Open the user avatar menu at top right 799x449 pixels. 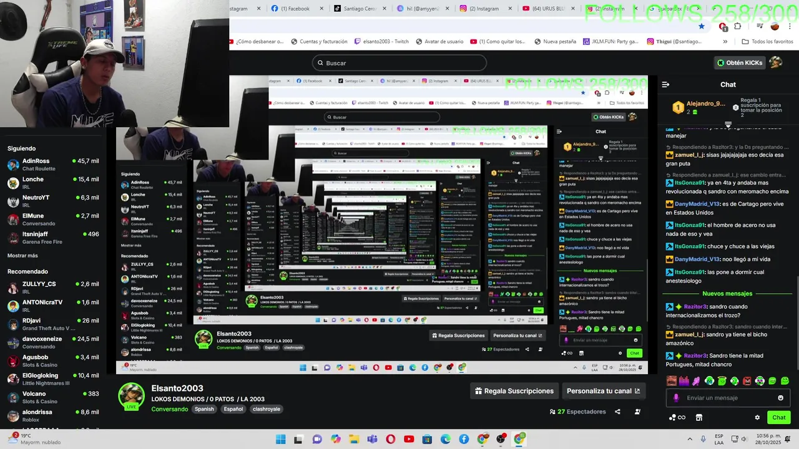pyautogui.click(x=776, y=62)
